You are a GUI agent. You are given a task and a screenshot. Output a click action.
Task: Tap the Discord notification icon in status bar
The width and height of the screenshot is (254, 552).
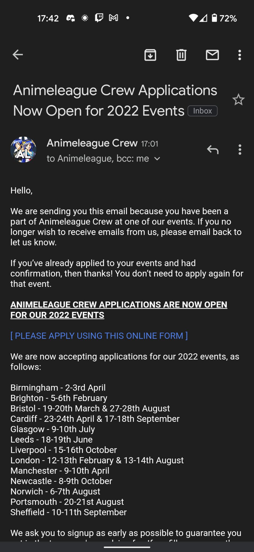[x=70, y=18]
